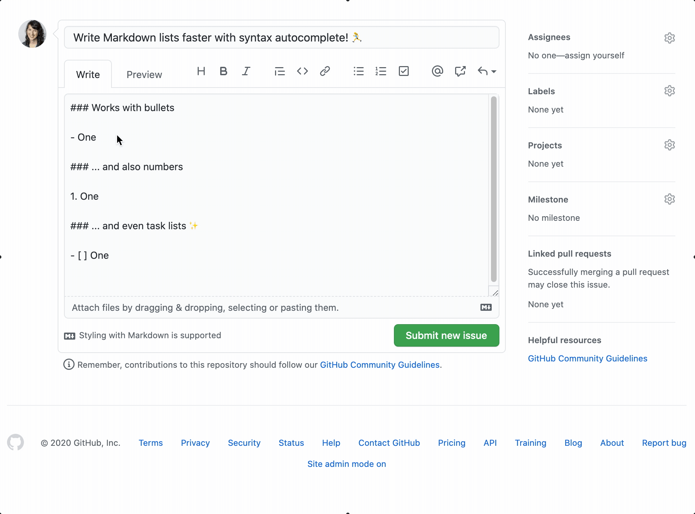
Task: Insert a heading with the Heading icon
Action: 201,71
